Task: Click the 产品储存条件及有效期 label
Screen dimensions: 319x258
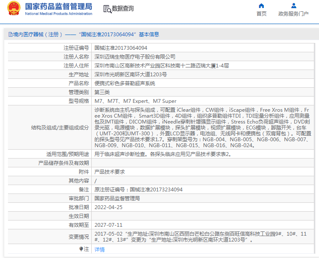Action: coord(64,163)
